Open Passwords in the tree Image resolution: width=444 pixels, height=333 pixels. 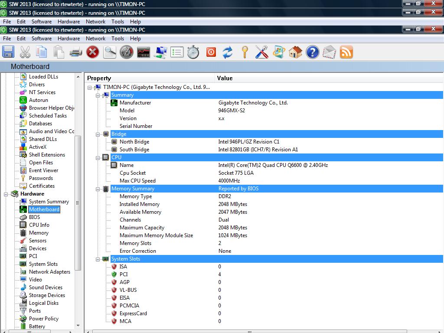tap(41, 178)
